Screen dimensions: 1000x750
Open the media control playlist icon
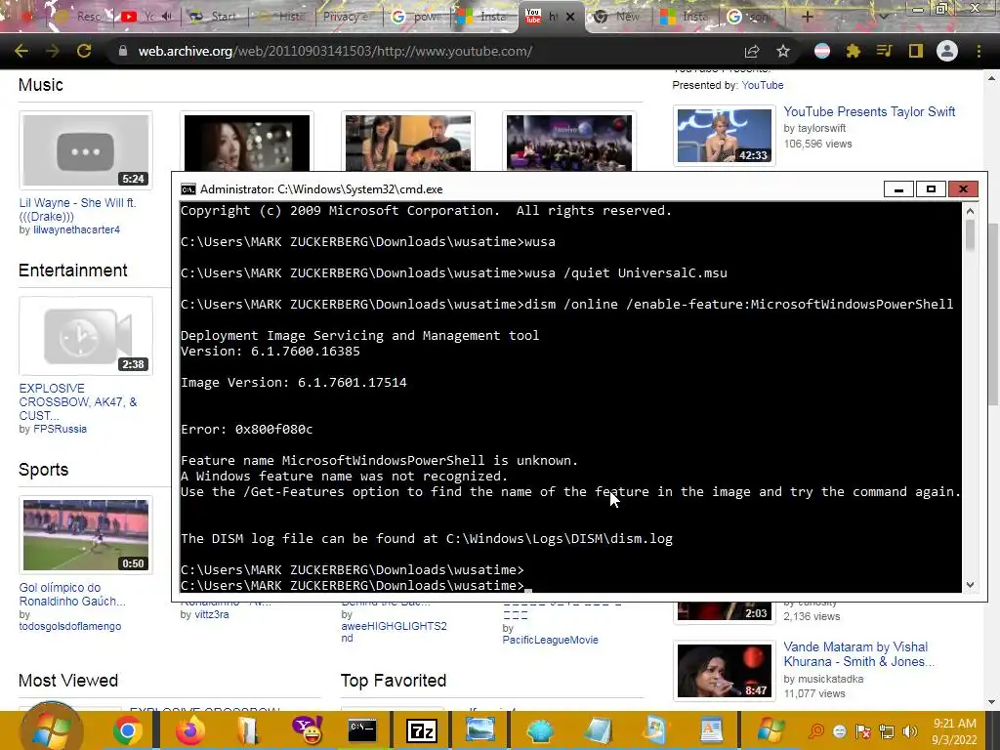point(884,51)
